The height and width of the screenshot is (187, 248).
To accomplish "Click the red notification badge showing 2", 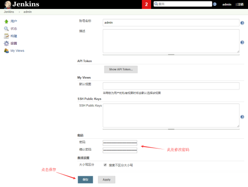I will (146, 4).
